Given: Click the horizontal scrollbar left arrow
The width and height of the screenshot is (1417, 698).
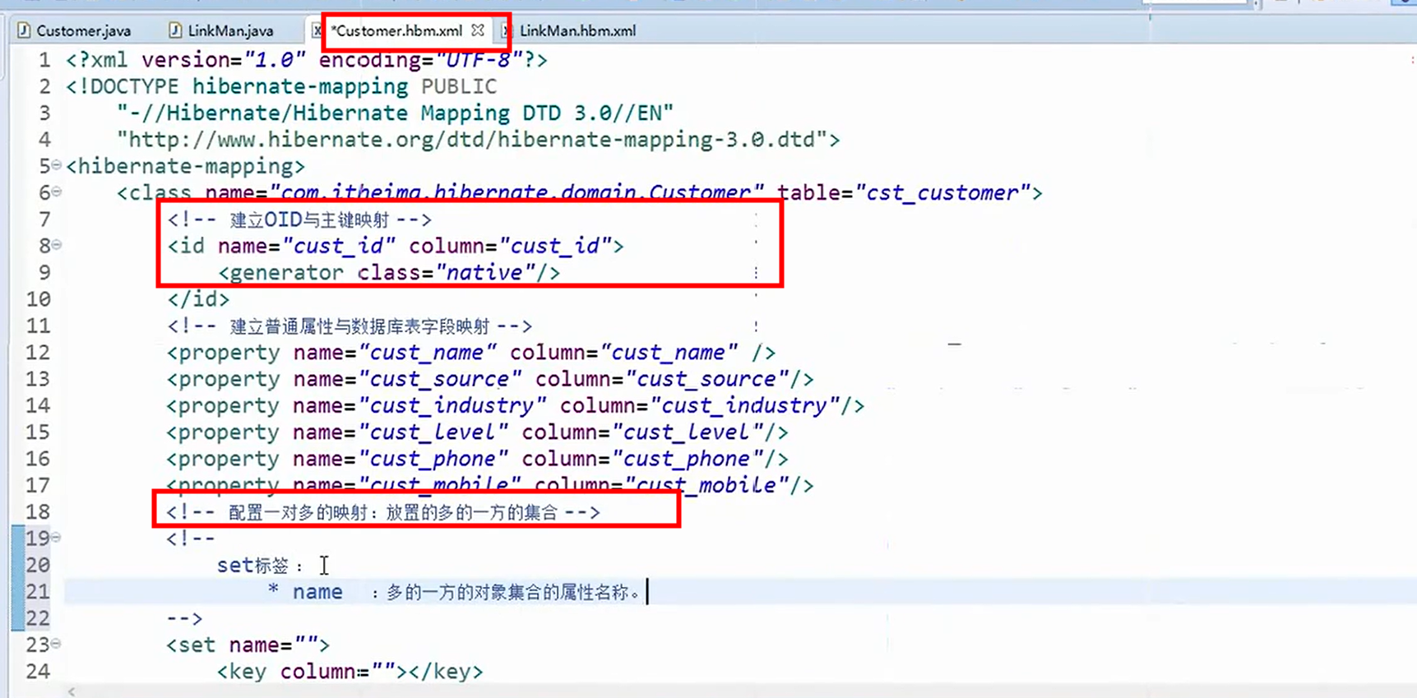Looking at the screenshot, I should click(x=72, y=692).
